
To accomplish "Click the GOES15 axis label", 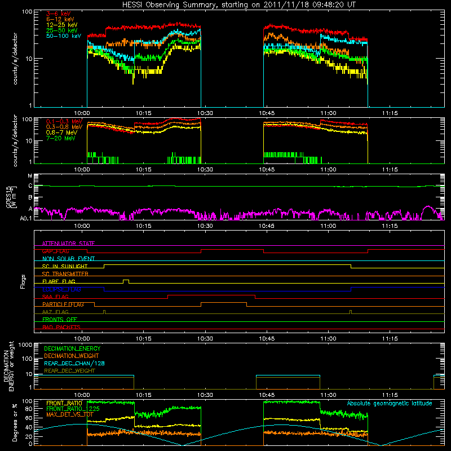I will (x=9, y=197).
